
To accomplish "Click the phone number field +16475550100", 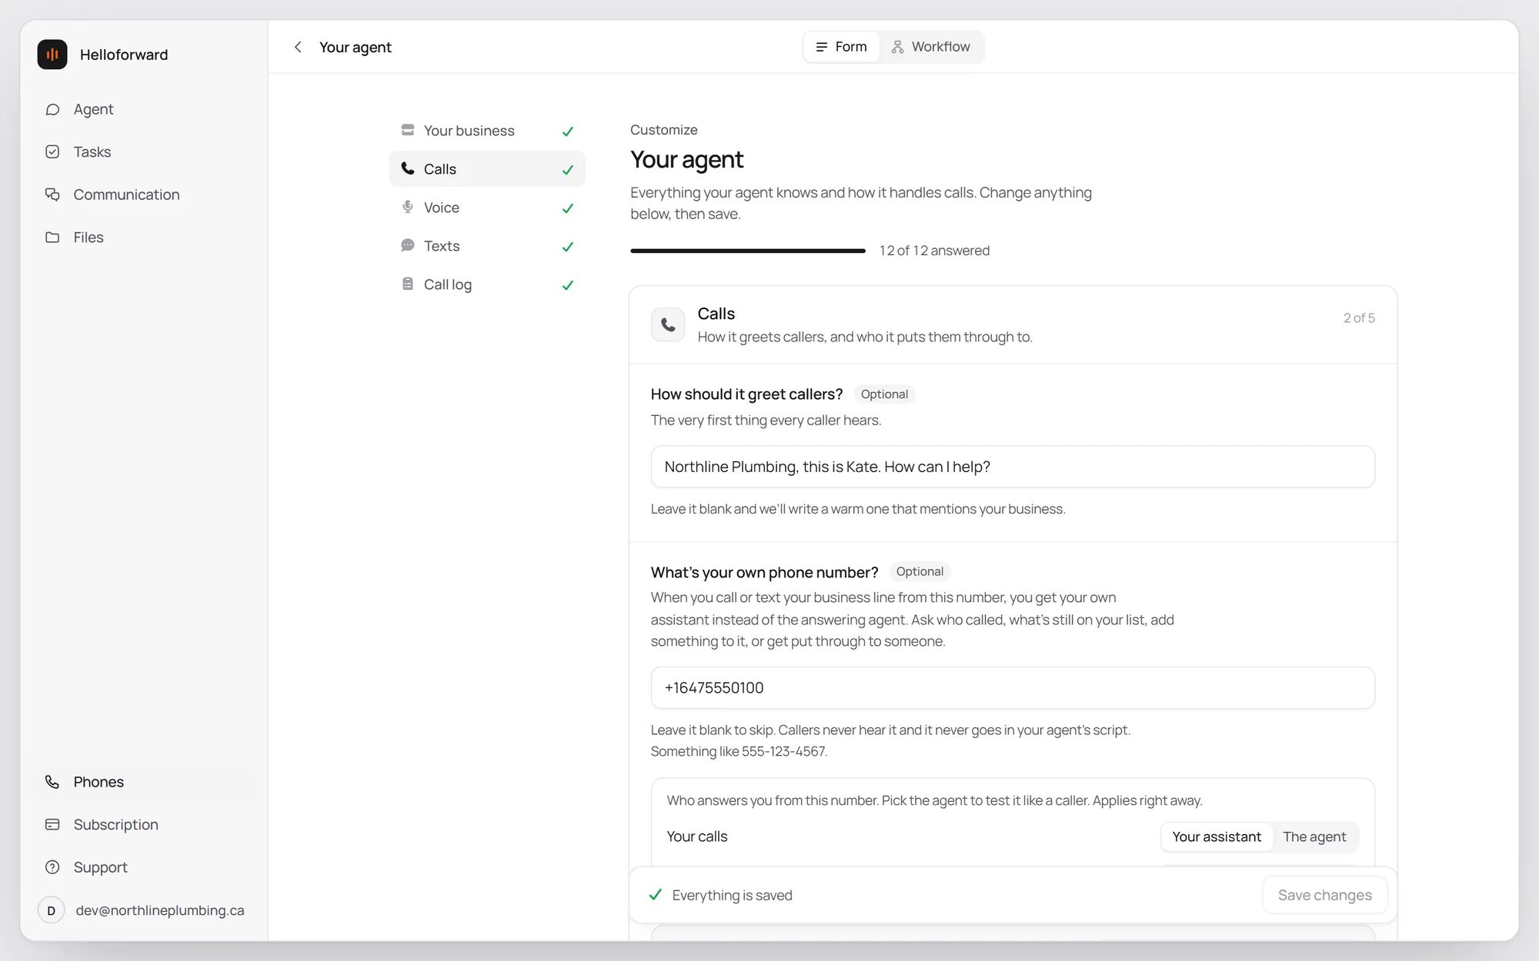I will (x=1013, y=688).
